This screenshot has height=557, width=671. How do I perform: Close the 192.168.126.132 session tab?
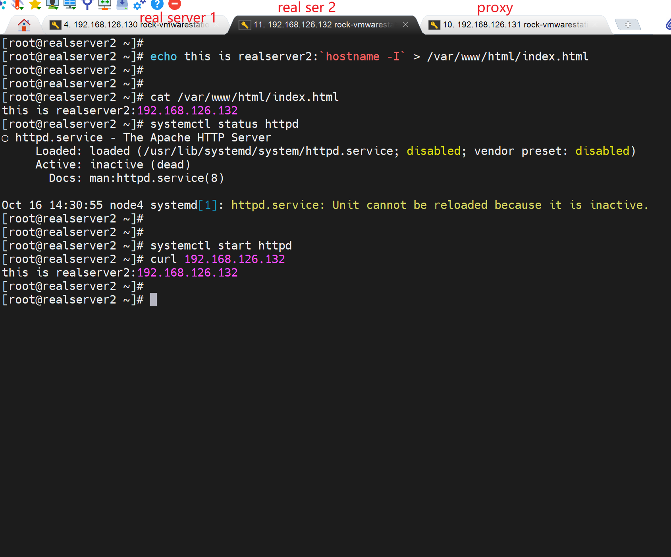pos(405,25)
